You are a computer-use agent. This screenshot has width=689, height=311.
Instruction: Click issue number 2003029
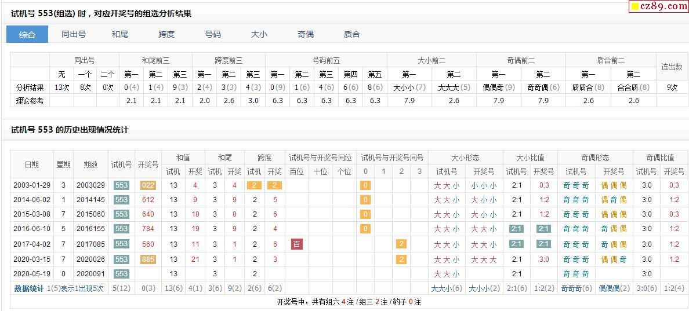(91, 185)
